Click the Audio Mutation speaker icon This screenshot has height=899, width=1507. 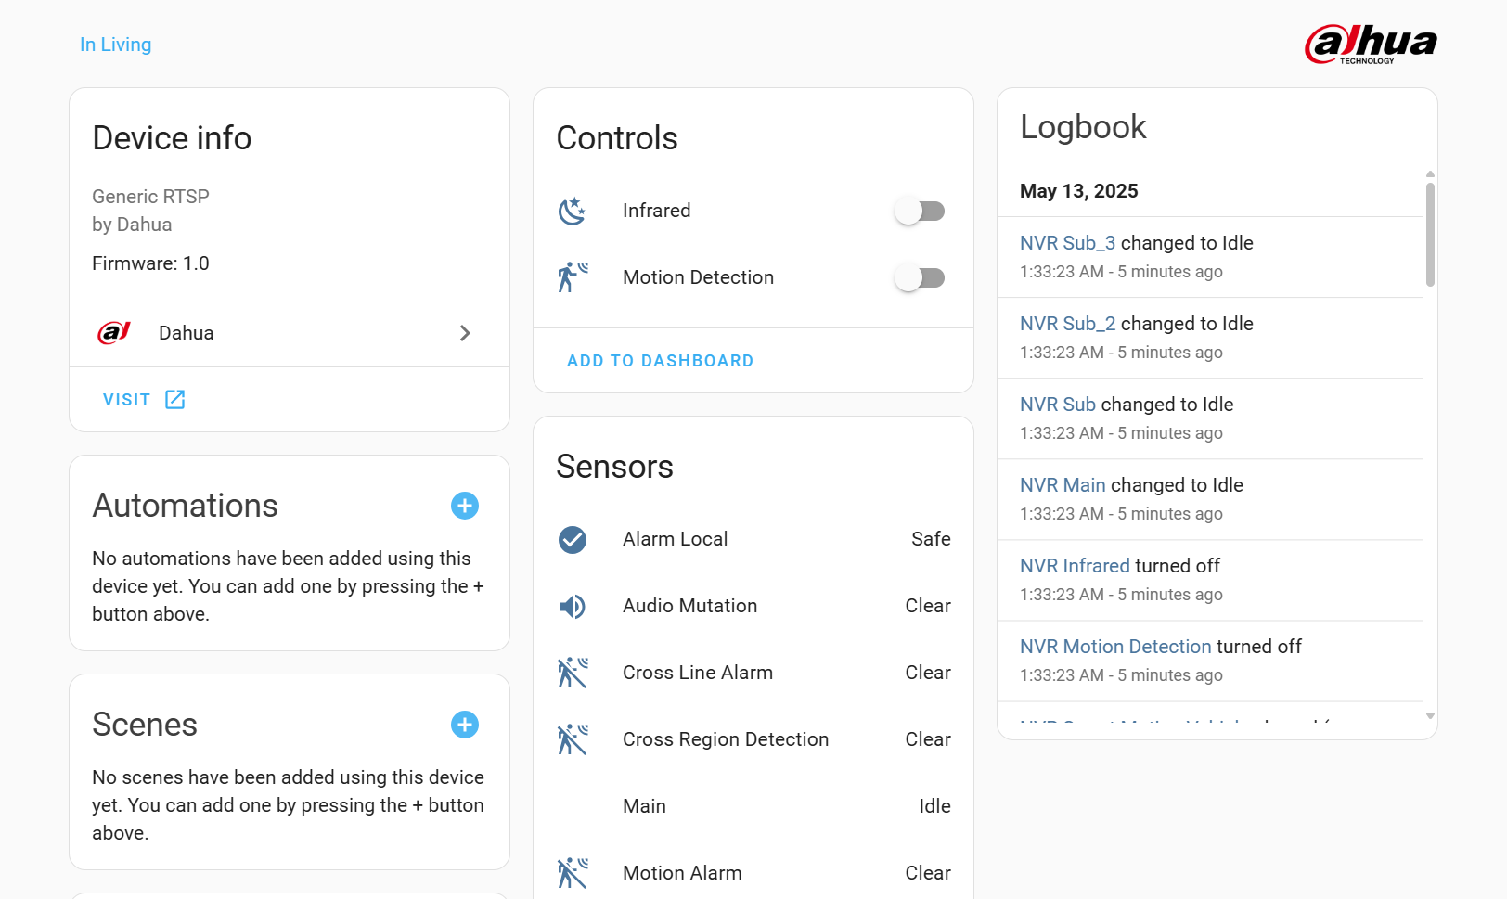pos(573,606)
